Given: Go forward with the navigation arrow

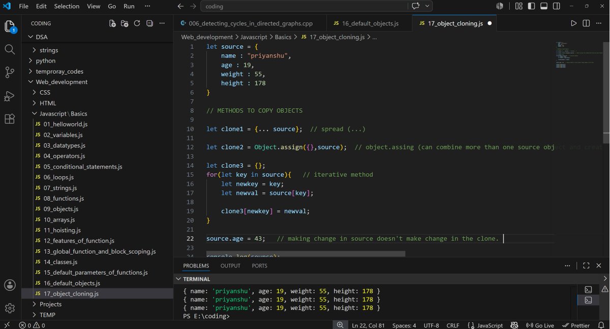Looking at the screenshot, I should 192,6.
